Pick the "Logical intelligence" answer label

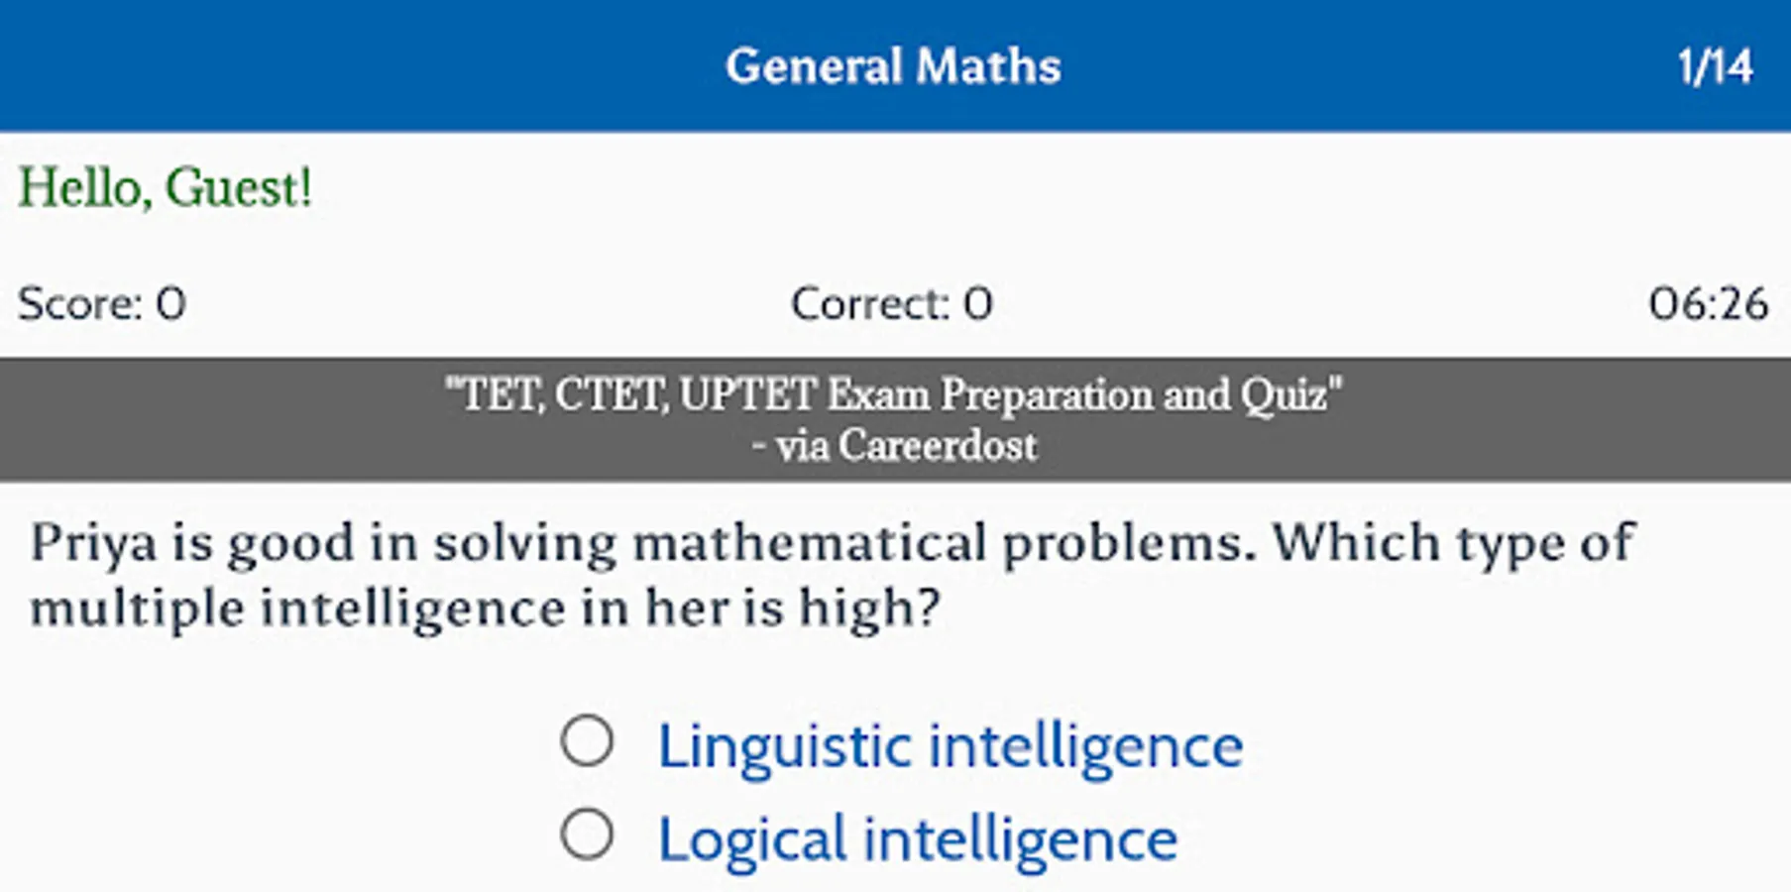[x=917, y=839]
